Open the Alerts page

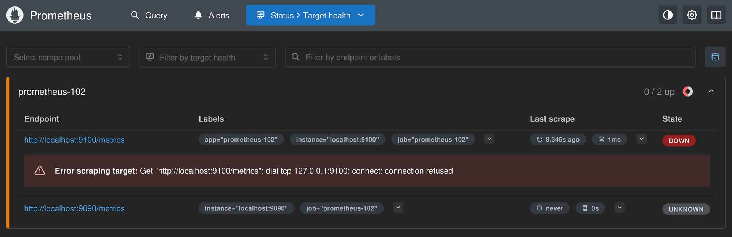tap(212, 15)
